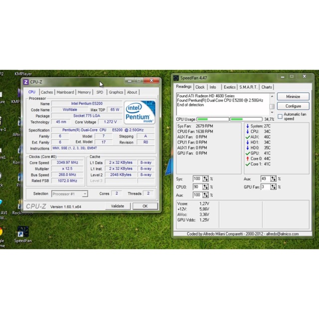This screenshot has width=319, height=319.
Task: Click the blue down arrow beside System temperature
Action: pos(248,126)
